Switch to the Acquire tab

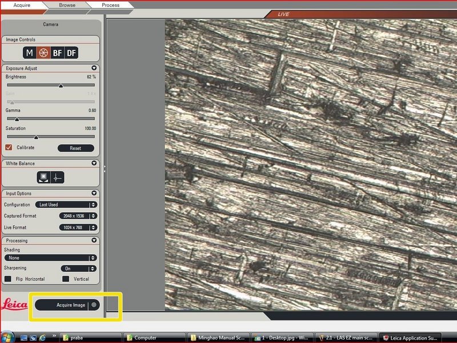[22, 5]
